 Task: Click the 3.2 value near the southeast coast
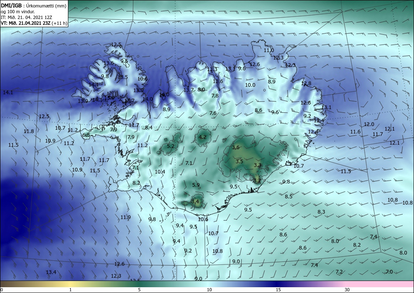click(x=257, y=181)
